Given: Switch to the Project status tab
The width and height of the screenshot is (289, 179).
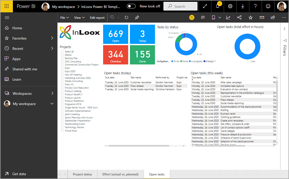Looking at the screenshot, I should coord(82,174).
